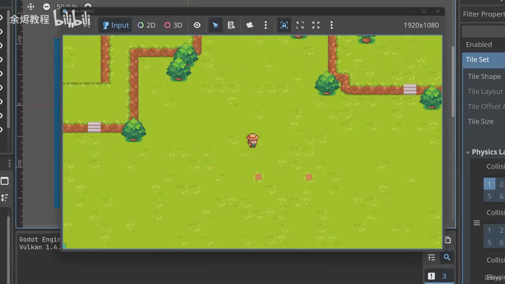Zoom out the editor viewport with minus

pyautogui.click(x=47, y=7)
